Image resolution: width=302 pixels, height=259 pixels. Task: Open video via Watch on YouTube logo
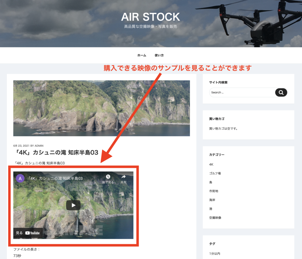[28, 233]
